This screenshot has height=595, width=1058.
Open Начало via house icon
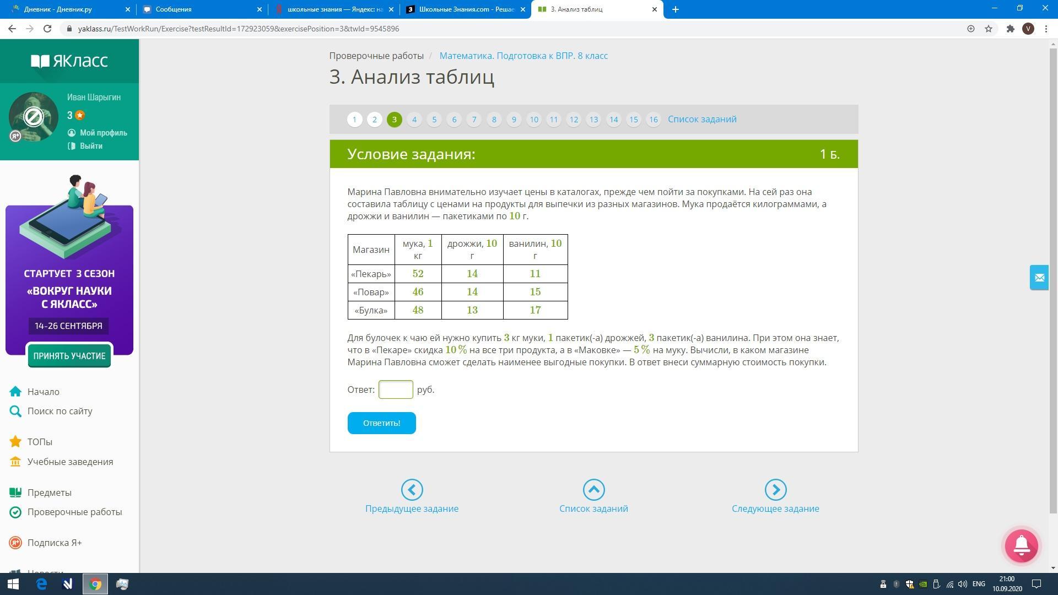point(15,392)
